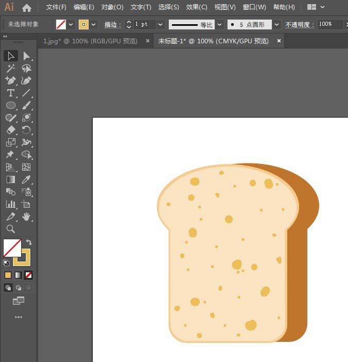Open fill color dropdown in control bar
This screenshot has width=348, height=362.
[71, 24]
